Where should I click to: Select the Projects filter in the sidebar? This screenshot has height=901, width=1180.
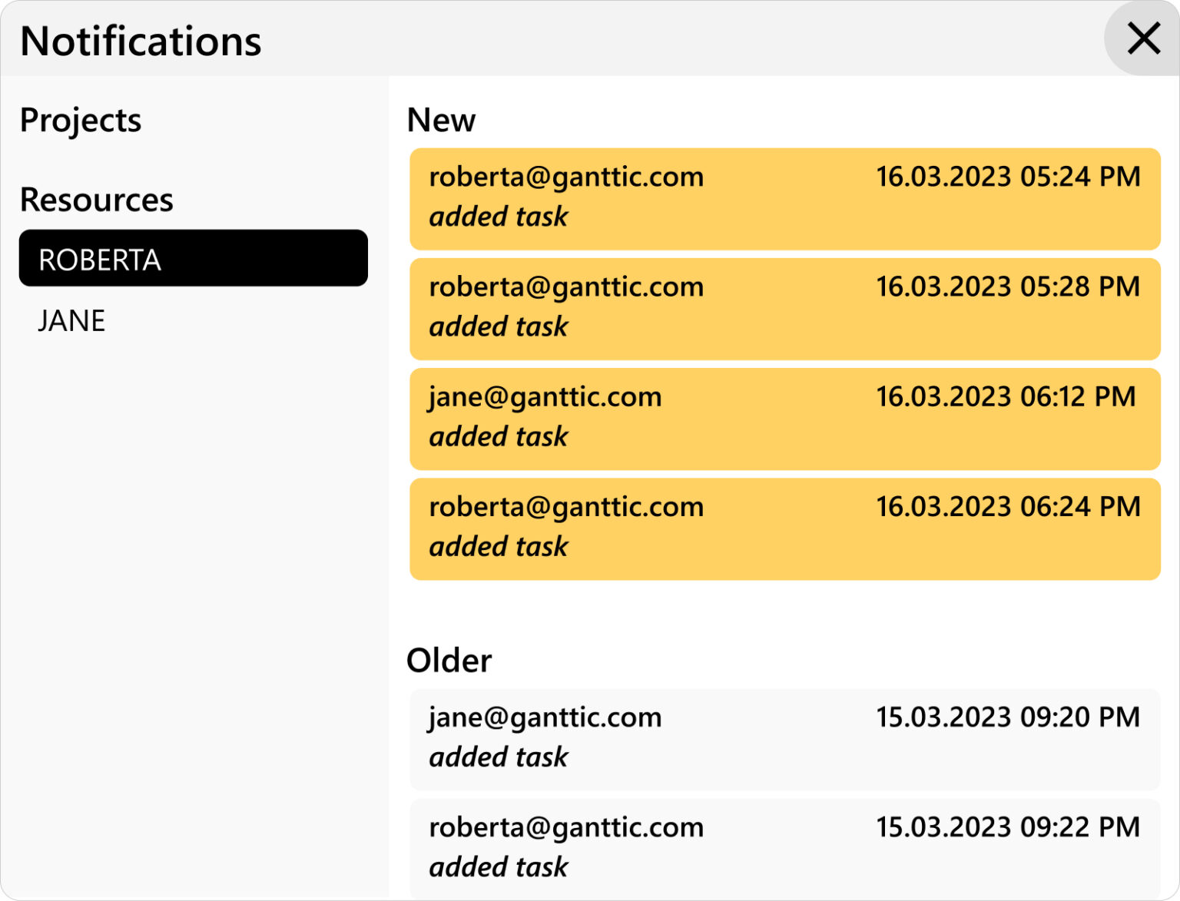coord(81,119)
